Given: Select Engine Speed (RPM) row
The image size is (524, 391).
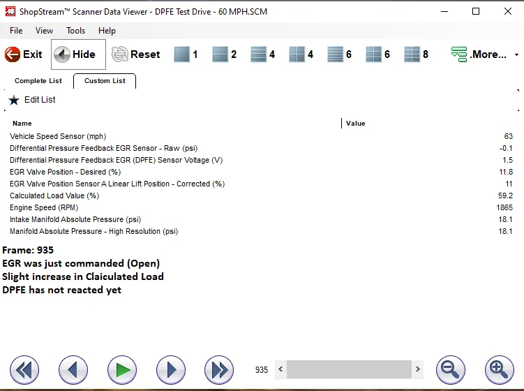Looking at the screenshot, I should coord(262,207).
